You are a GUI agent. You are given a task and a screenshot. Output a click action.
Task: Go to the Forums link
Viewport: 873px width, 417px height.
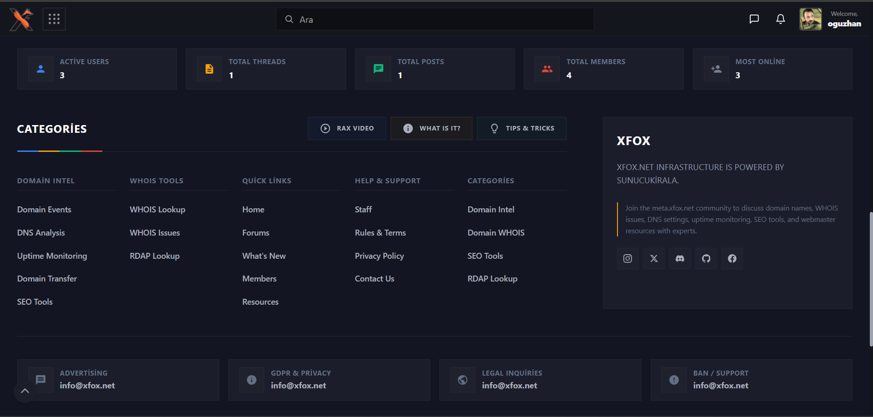256,233
